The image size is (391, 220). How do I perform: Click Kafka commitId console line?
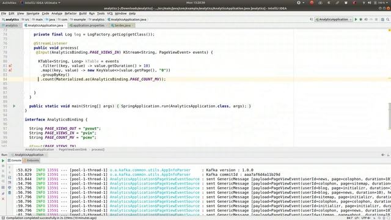point(243,175)
